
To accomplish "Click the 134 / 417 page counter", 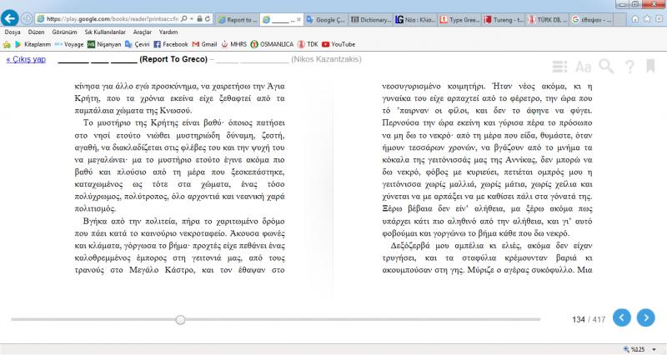I will pos(589,319).
